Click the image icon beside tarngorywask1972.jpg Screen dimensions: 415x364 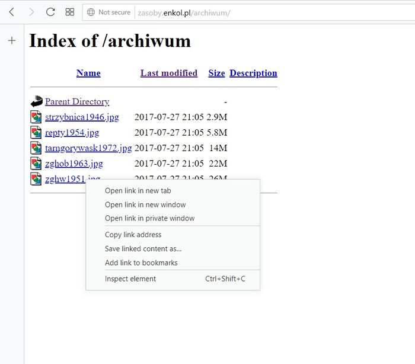[37, 148]
